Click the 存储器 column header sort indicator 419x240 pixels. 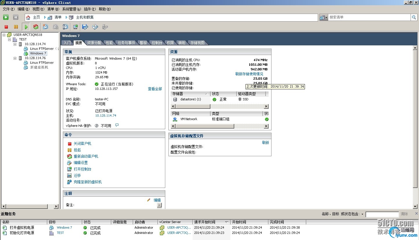(207, 94)
